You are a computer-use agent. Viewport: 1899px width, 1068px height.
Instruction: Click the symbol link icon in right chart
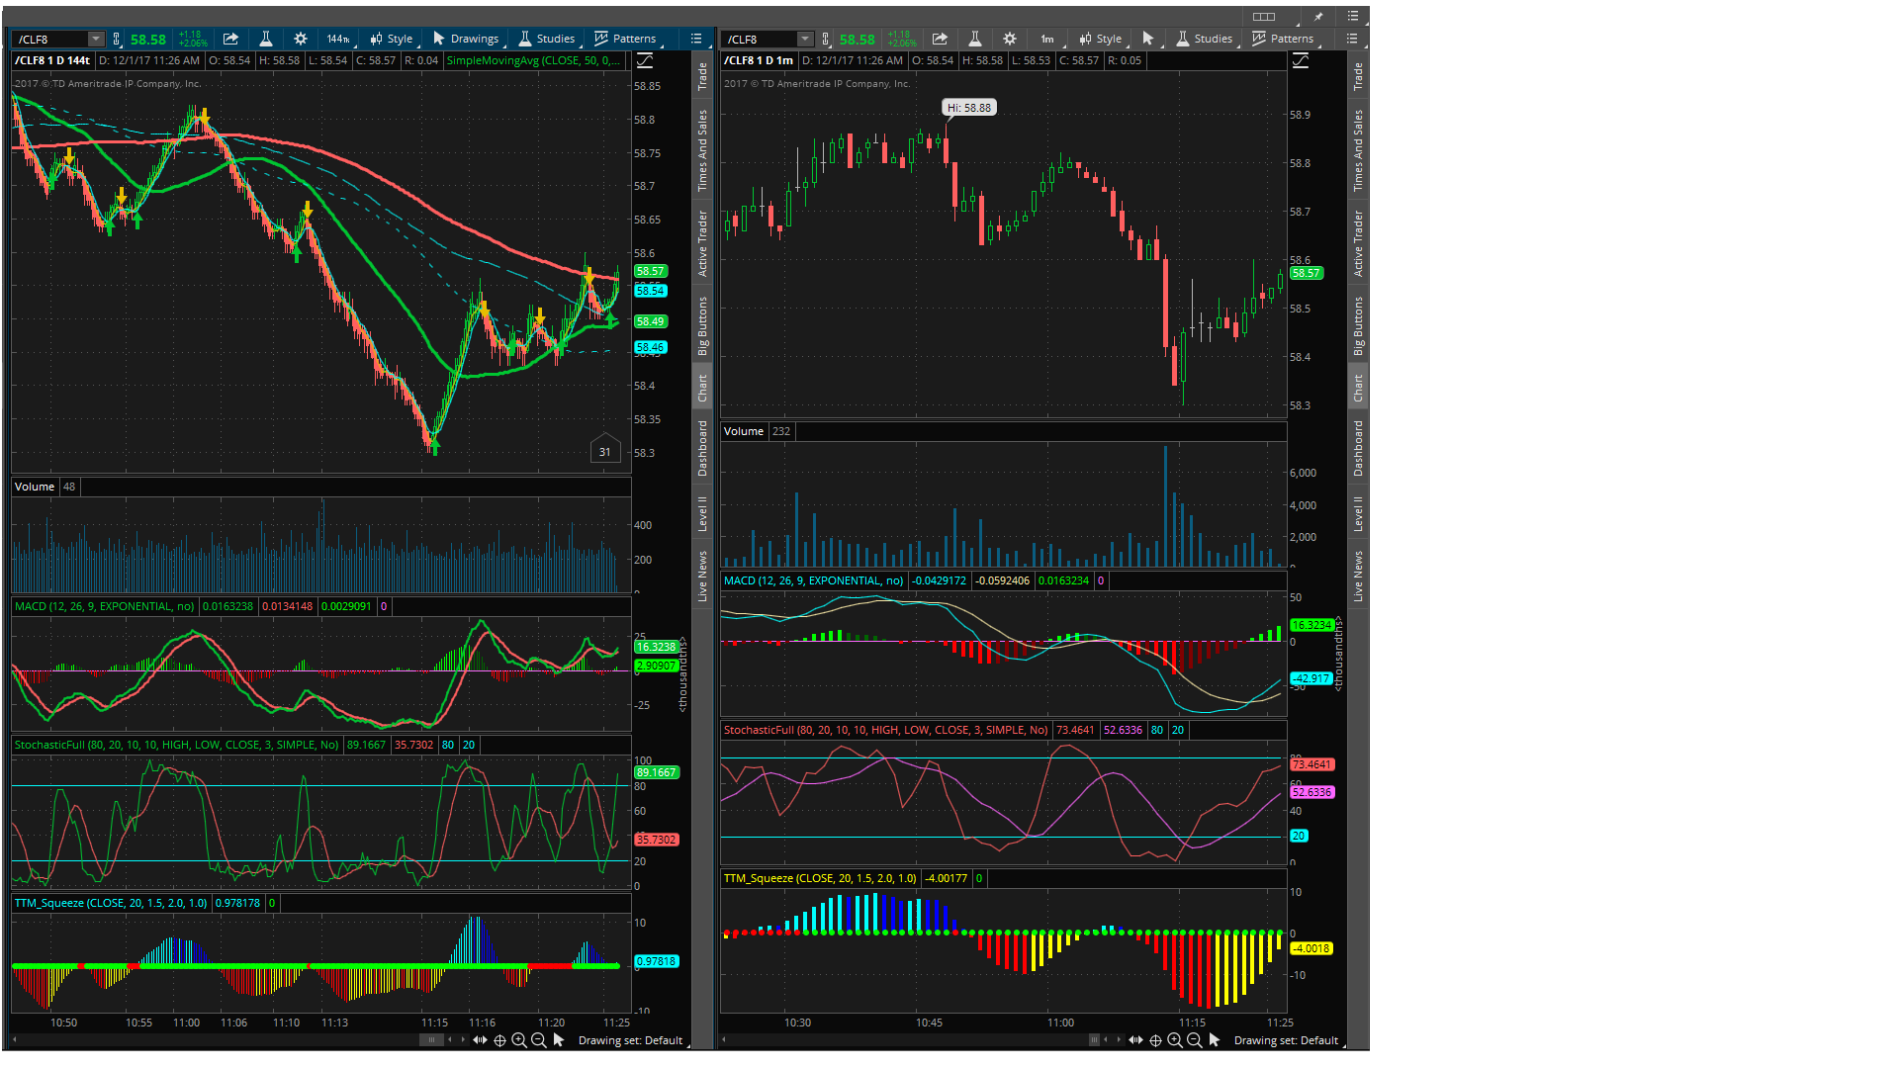(826, 39)
